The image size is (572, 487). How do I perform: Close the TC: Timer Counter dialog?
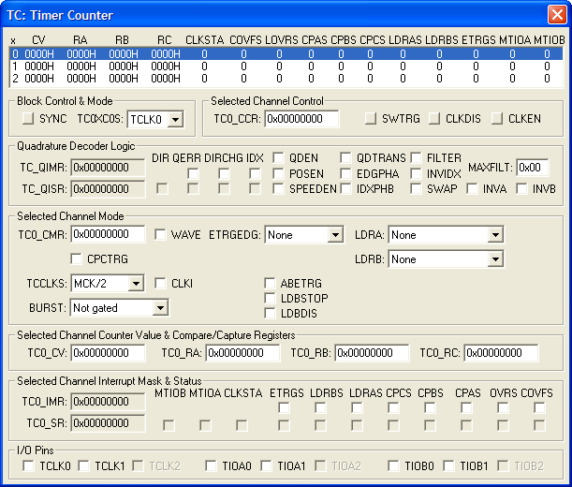(557, 15)
